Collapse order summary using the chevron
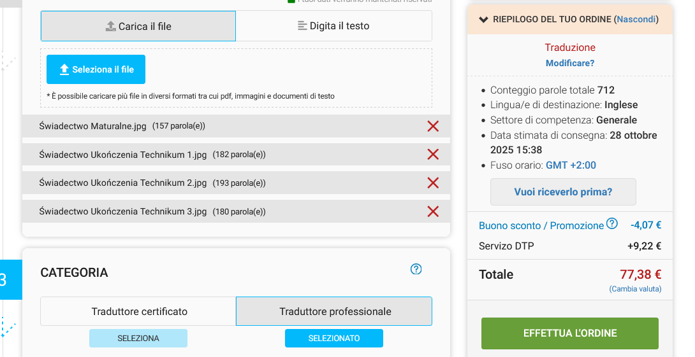The height and width of the screenshot is (357, 695). click(x=484, y=19)
